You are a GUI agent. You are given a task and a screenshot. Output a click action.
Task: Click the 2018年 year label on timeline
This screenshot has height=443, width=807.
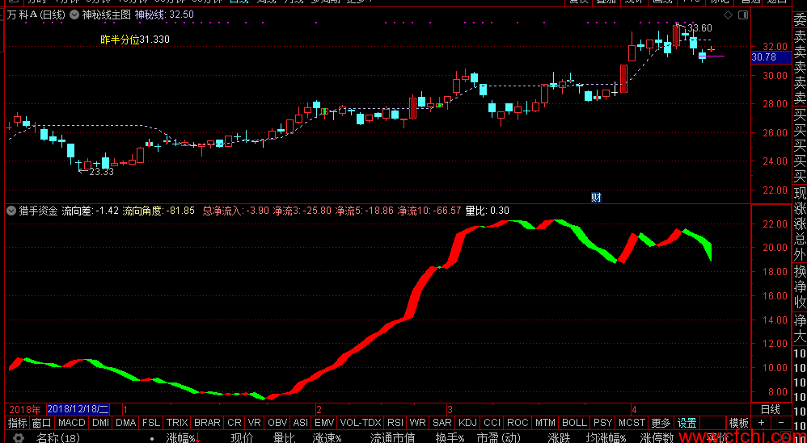tap(25, 410)
